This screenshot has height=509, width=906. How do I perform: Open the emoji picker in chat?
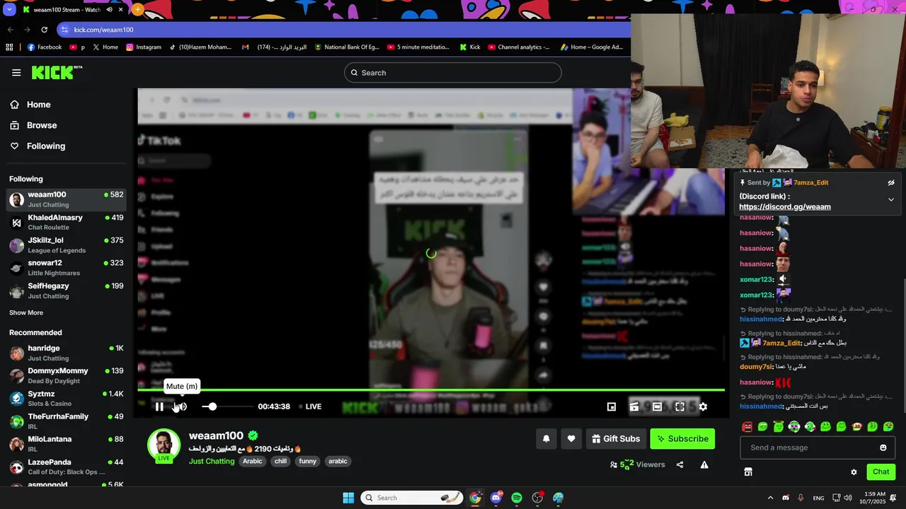pyautogui.click(x=883, y=447)
